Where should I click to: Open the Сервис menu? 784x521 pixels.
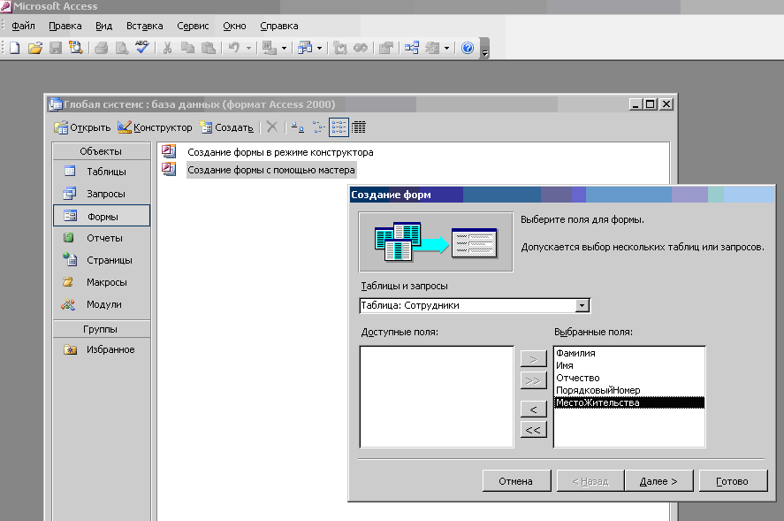[x=193, y=26]
